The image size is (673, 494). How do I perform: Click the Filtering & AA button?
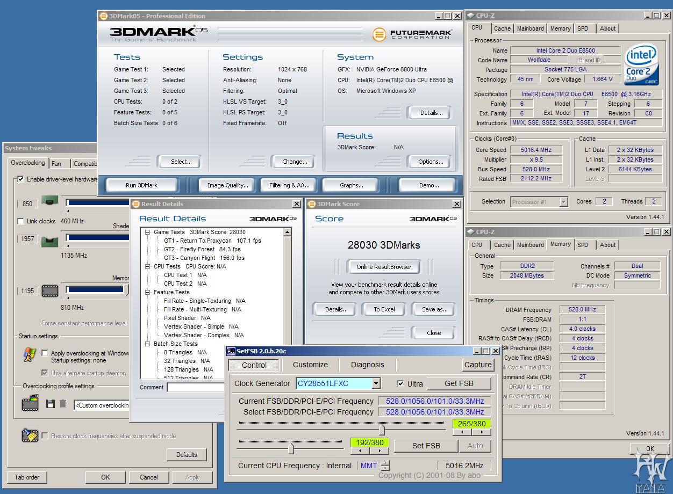point(289,185)
